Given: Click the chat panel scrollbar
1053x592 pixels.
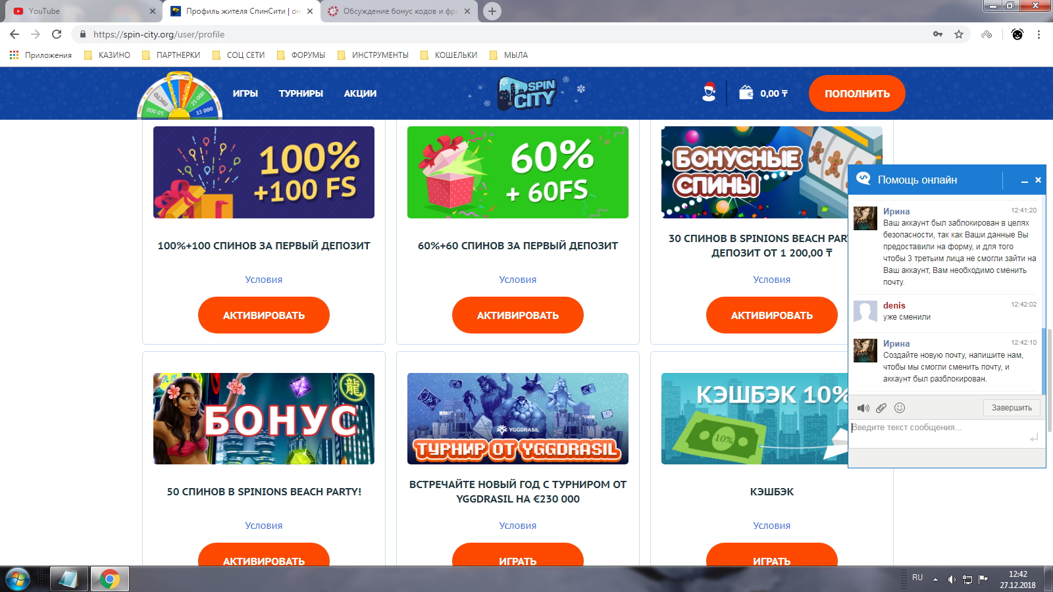Looking at the screenshot, I should (x=1043, y=360).
